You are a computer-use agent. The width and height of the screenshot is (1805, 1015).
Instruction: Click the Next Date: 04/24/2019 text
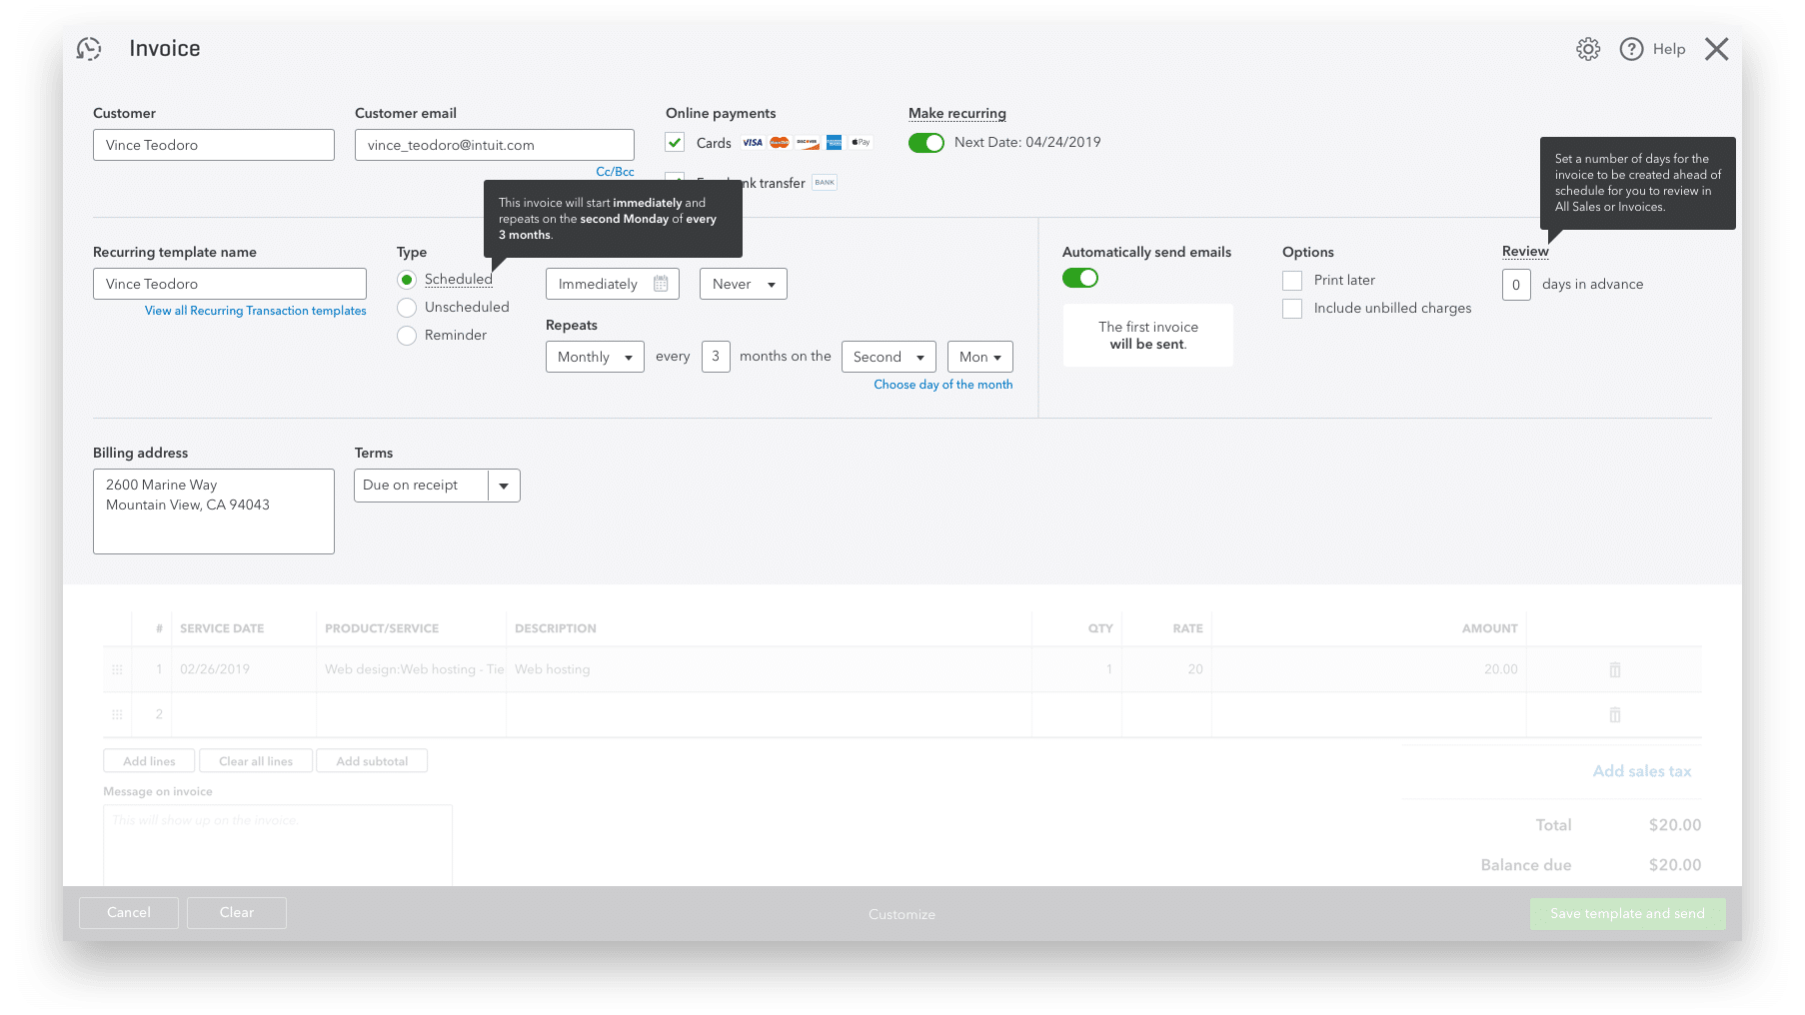click(1027, 142)
